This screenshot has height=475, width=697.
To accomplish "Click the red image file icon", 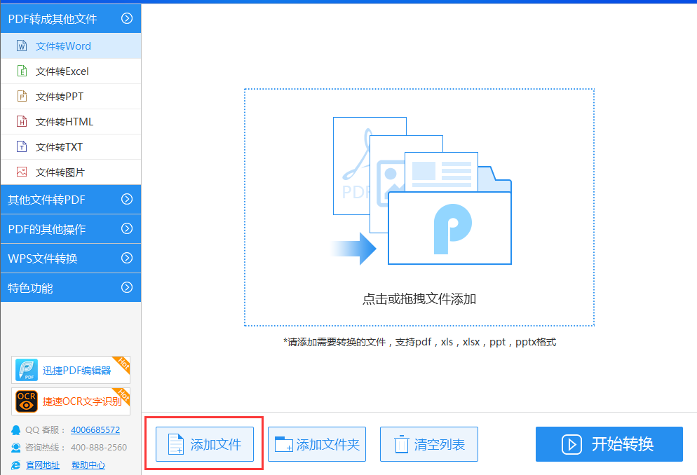I will tap(22, 172).
